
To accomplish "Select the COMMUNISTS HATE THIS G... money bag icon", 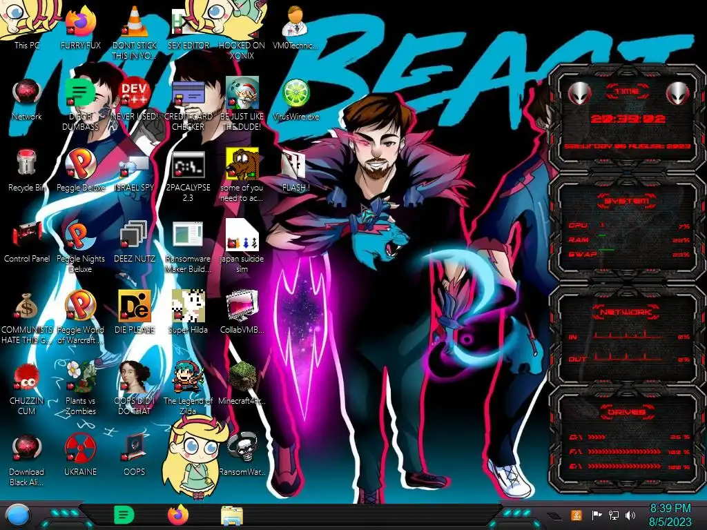I will click(27, 317).
